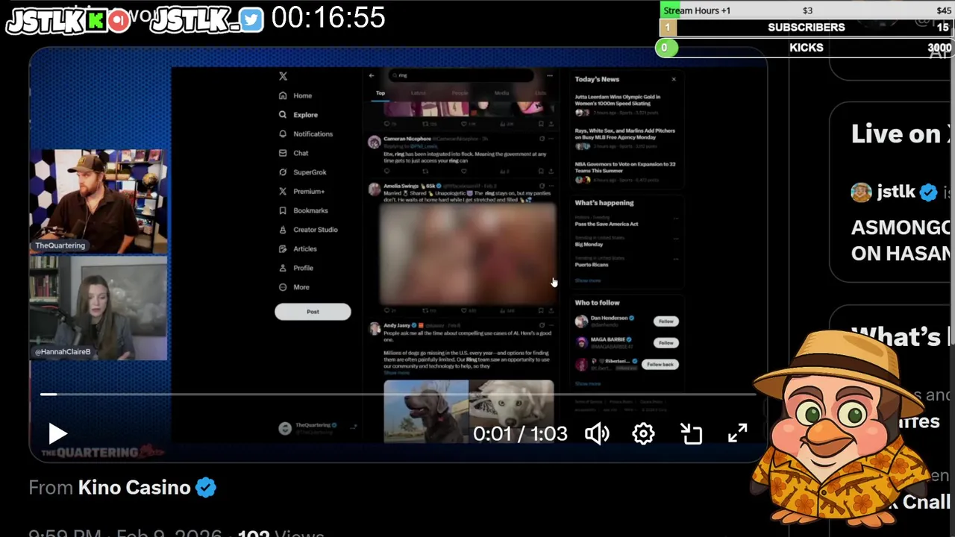Open Profile in the sidebar
The height and width of the screenshot is (537, 955).
point(295,268)
